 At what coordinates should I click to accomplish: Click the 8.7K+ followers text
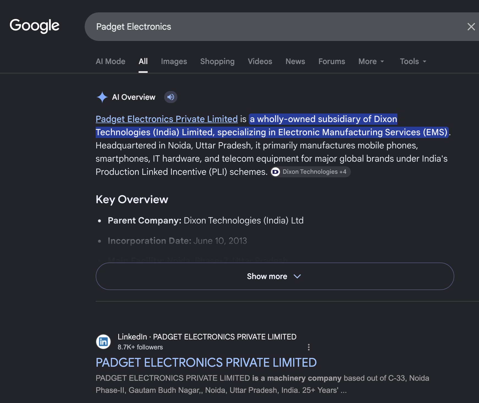(140, 347)
